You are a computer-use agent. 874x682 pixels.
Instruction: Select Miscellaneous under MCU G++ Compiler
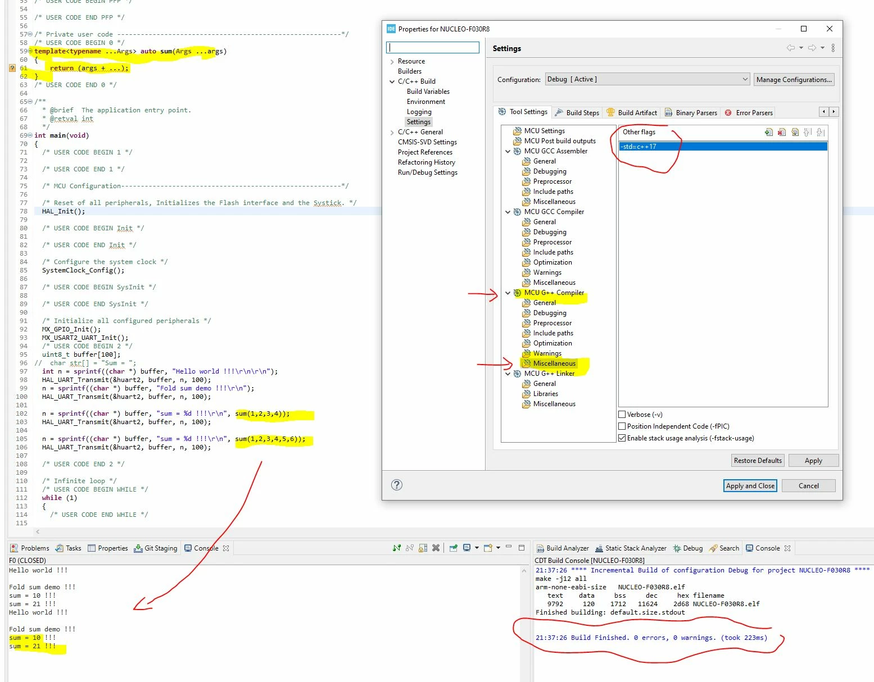(x=554, y=363)
